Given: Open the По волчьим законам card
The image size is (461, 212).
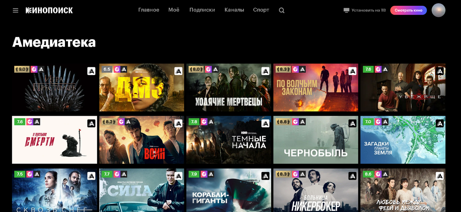Looking at the screenshot, I should 316,88.
